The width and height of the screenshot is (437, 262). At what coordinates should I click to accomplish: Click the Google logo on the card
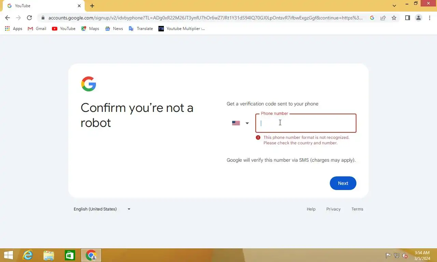[88, 84]
